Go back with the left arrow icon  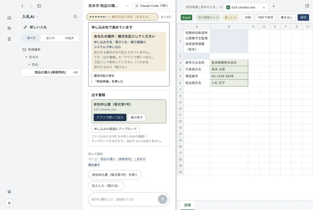point(22,6)
